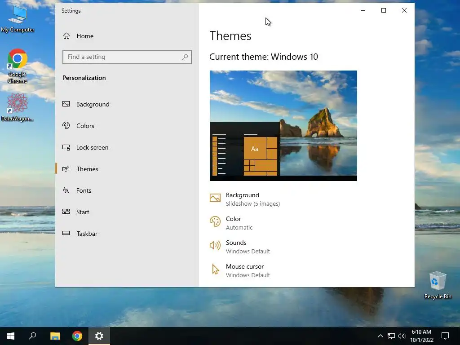Click the Fonts icon in sidebar
Screen dimensions: 460x345
pyautogui.click(x=66, y=190)
